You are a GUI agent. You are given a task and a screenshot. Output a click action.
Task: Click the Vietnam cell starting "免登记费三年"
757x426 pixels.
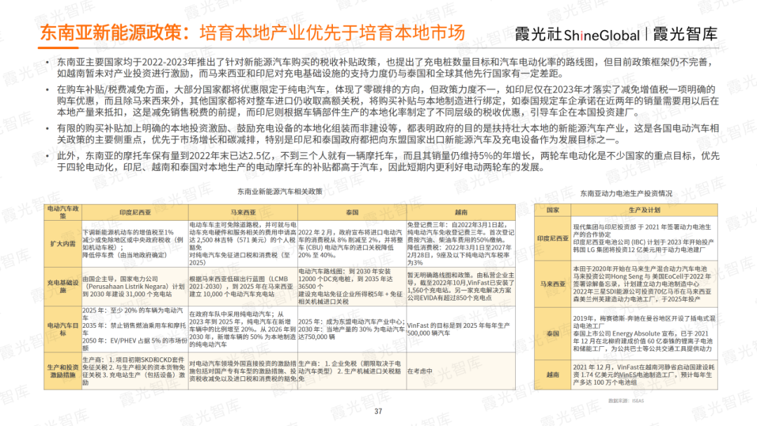point(461,244)
